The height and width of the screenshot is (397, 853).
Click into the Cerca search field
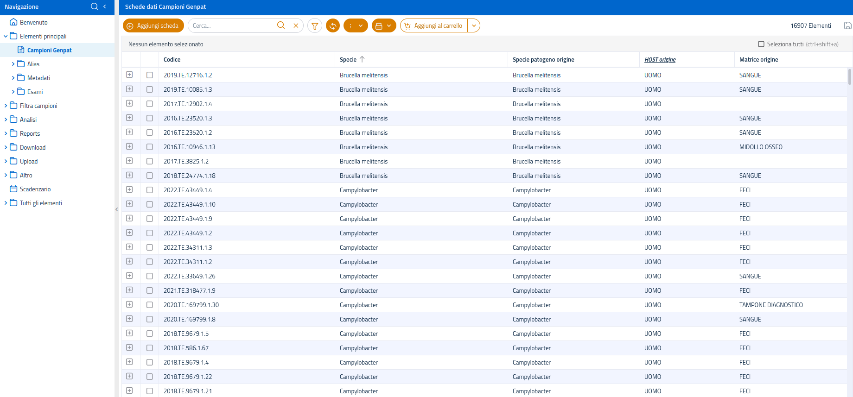pos(232,26)
